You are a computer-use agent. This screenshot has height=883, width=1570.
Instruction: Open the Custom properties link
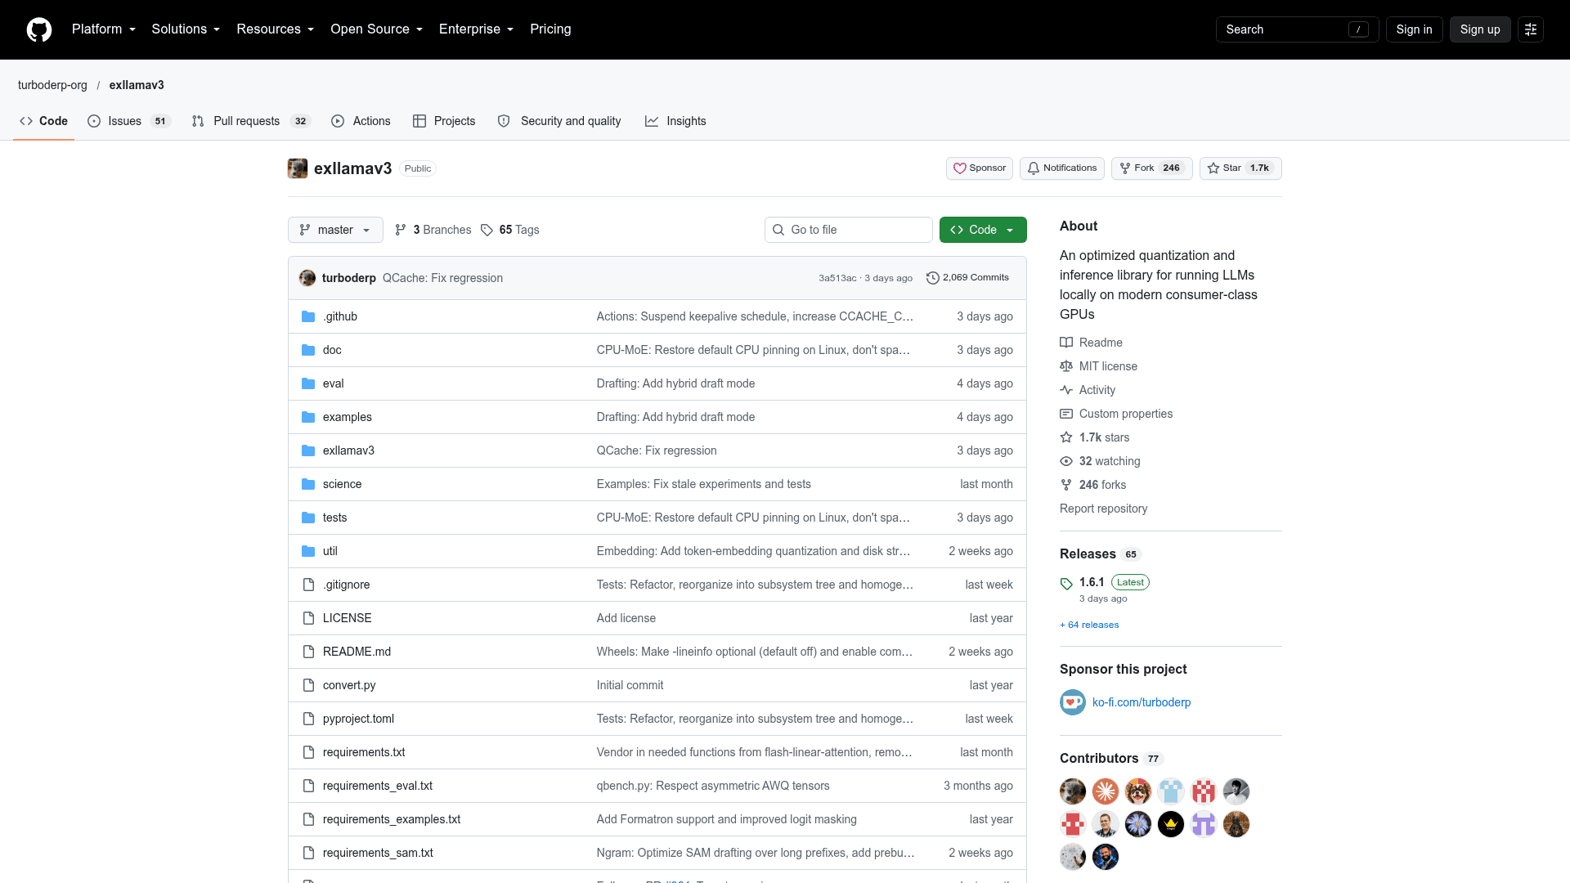(1116, 414)
